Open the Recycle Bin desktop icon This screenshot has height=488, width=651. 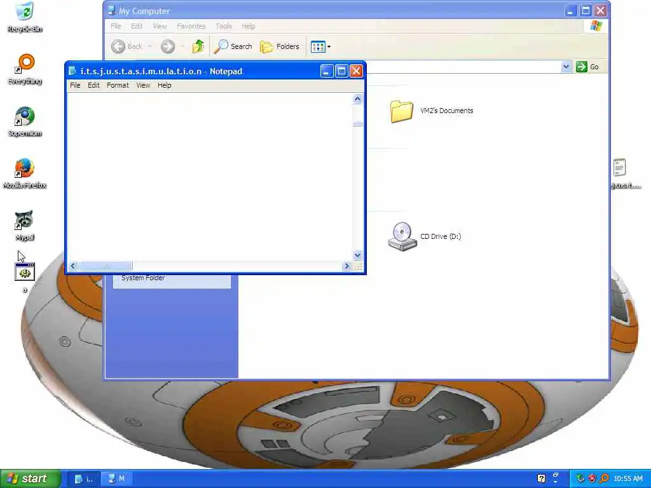coord(25,17)
